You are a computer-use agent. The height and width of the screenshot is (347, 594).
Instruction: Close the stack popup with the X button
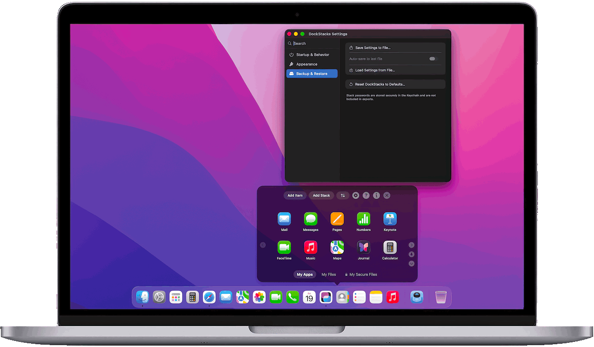point(387,195)
